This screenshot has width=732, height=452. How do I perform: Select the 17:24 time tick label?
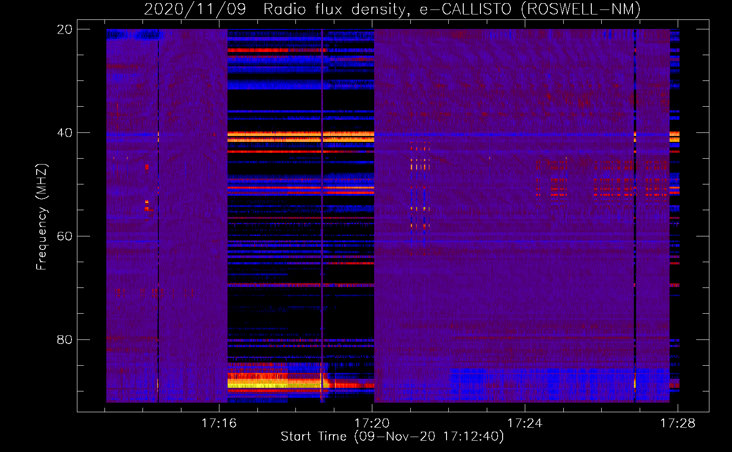pos(525,424)
